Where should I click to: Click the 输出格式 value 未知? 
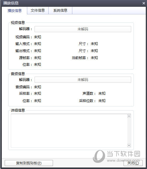(x=37, y=51)
